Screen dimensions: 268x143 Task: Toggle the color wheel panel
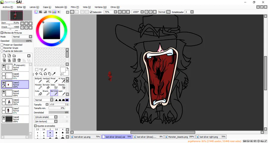[x=36, y=12]
